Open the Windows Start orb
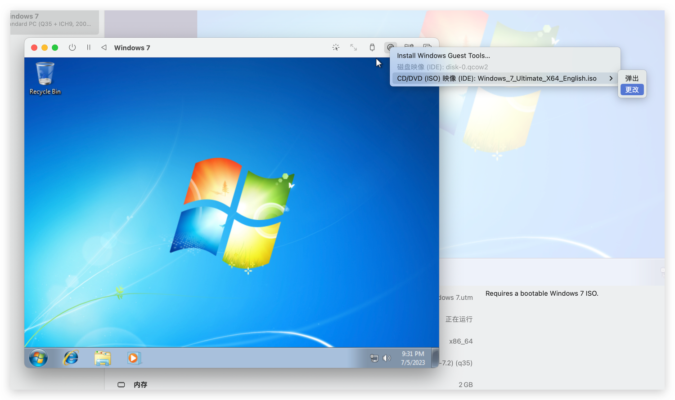The width and height of the screenshot is (675, 400). pyautogui.click(x=38, y=358)
